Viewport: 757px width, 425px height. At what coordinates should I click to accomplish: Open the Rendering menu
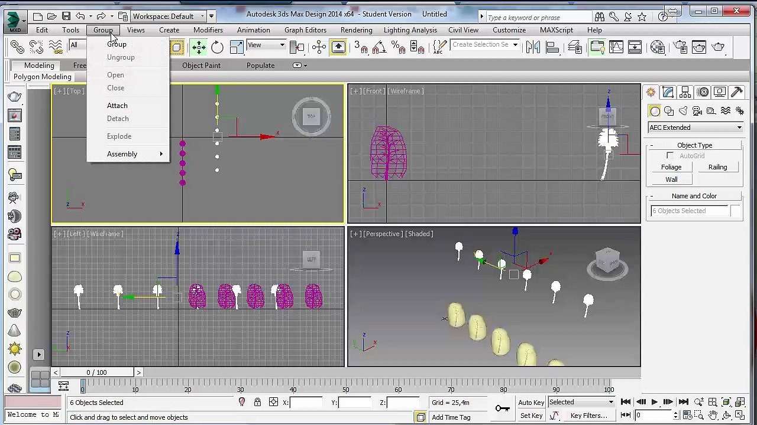coord(356,30)
